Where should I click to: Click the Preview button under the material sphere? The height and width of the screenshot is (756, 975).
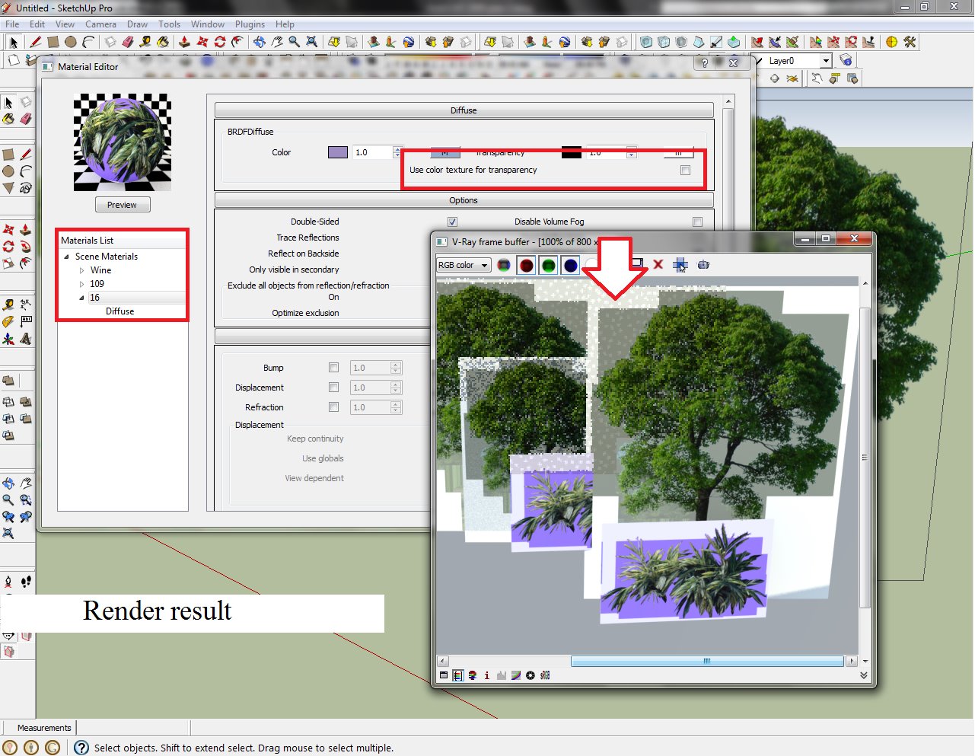pos(122,204)
